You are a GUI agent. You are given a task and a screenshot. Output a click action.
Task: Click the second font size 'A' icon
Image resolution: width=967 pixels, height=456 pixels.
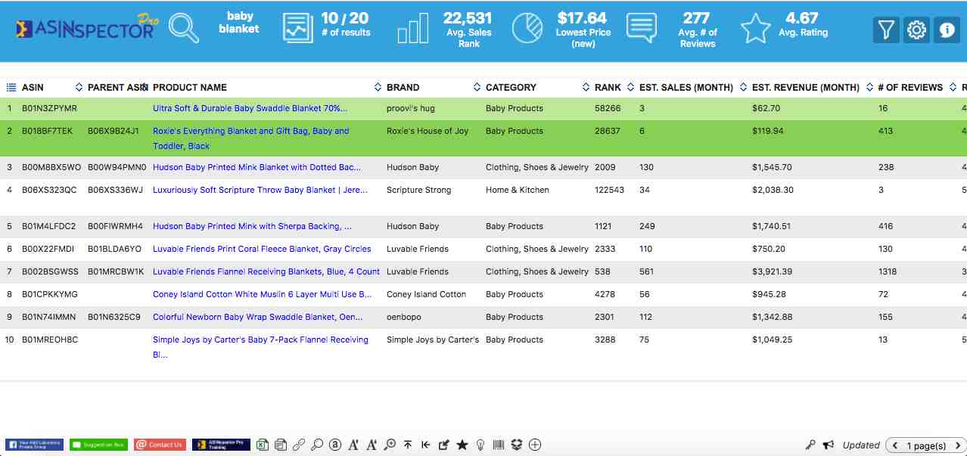point(372,445)
